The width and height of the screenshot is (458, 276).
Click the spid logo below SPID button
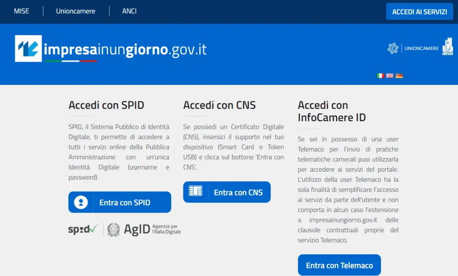tap(83, 229)
